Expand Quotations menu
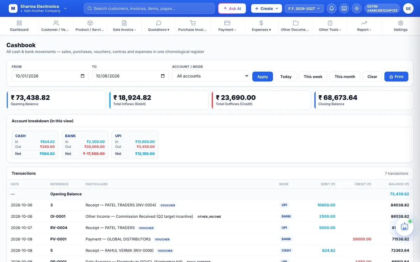Viewport: 420px width, 262px height. click(x=159, y=26)
